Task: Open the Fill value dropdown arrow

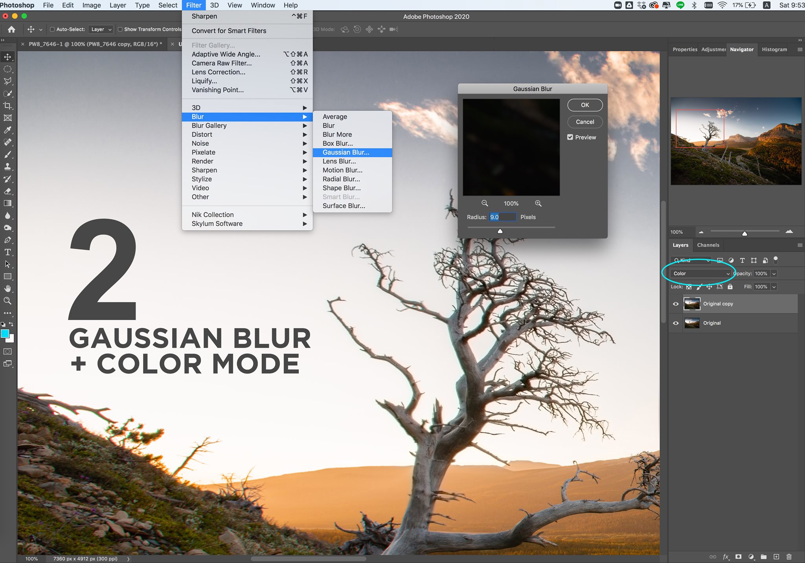Action: click(774, 287)
